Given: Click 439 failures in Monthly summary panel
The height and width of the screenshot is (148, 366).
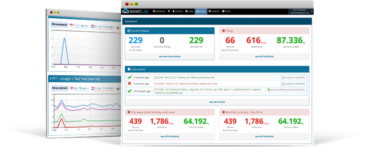Looking at the screenshot, I should (x=230, y=121).
